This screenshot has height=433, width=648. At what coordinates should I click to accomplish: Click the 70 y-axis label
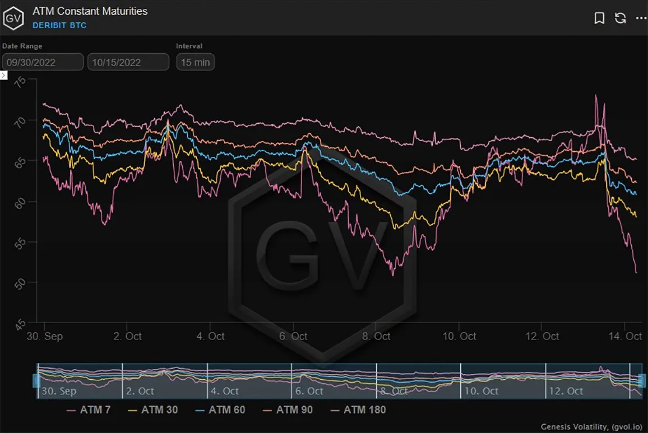20,122
